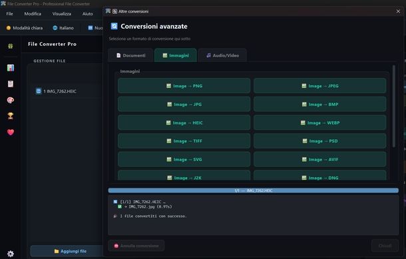Open the Italiano language selector
The image size is (406, 259).
[63, 28]
